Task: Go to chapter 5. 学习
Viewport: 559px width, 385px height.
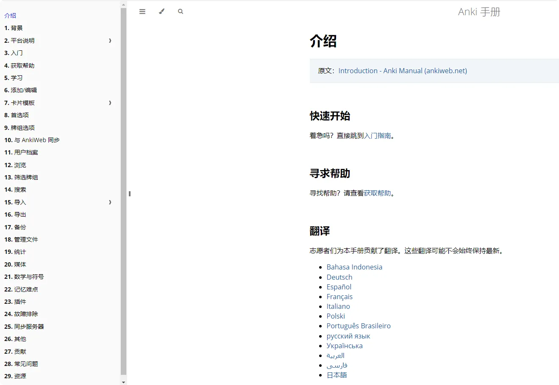Action: click(x=14, y=78)
